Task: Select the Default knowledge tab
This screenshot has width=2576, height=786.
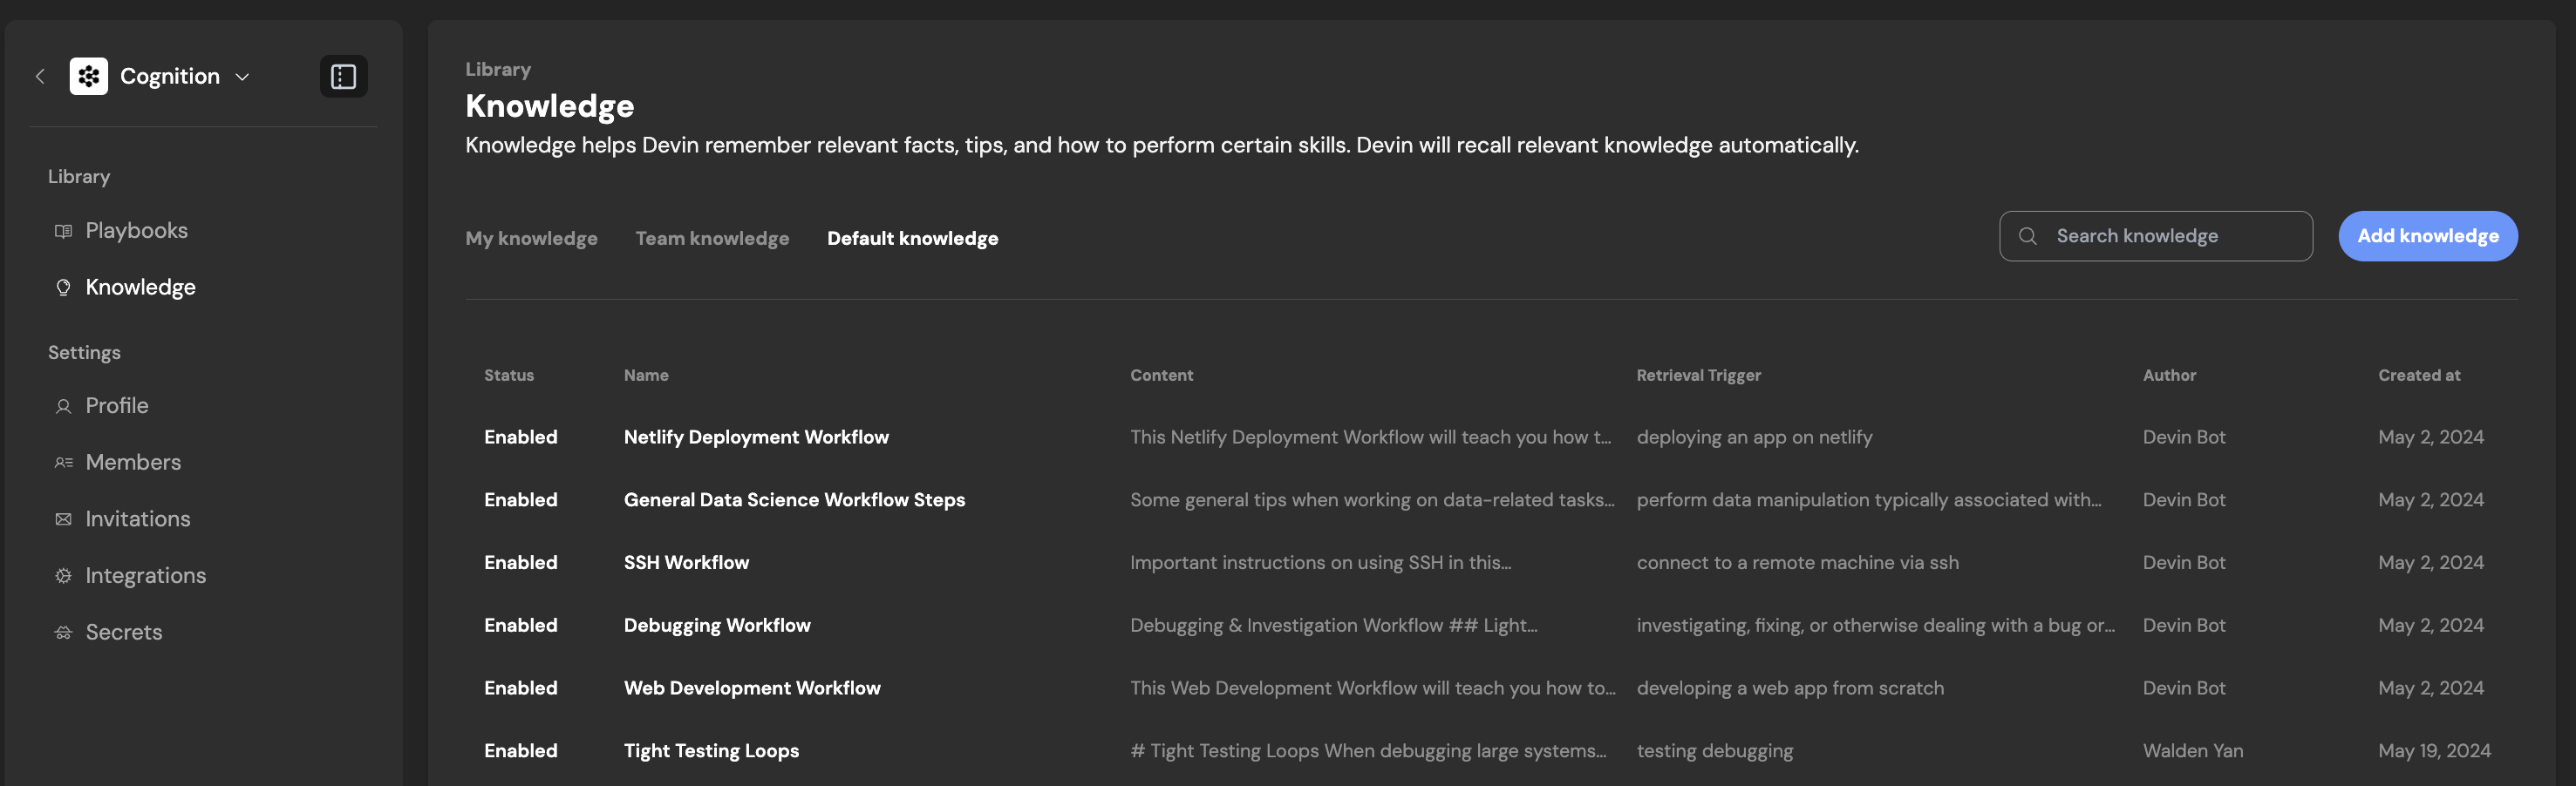Action: tap(912, 239)
